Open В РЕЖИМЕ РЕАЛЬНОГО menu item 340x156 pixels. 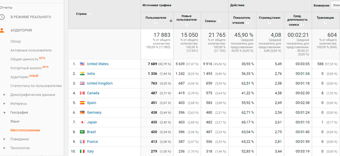[x=31, y=17]
